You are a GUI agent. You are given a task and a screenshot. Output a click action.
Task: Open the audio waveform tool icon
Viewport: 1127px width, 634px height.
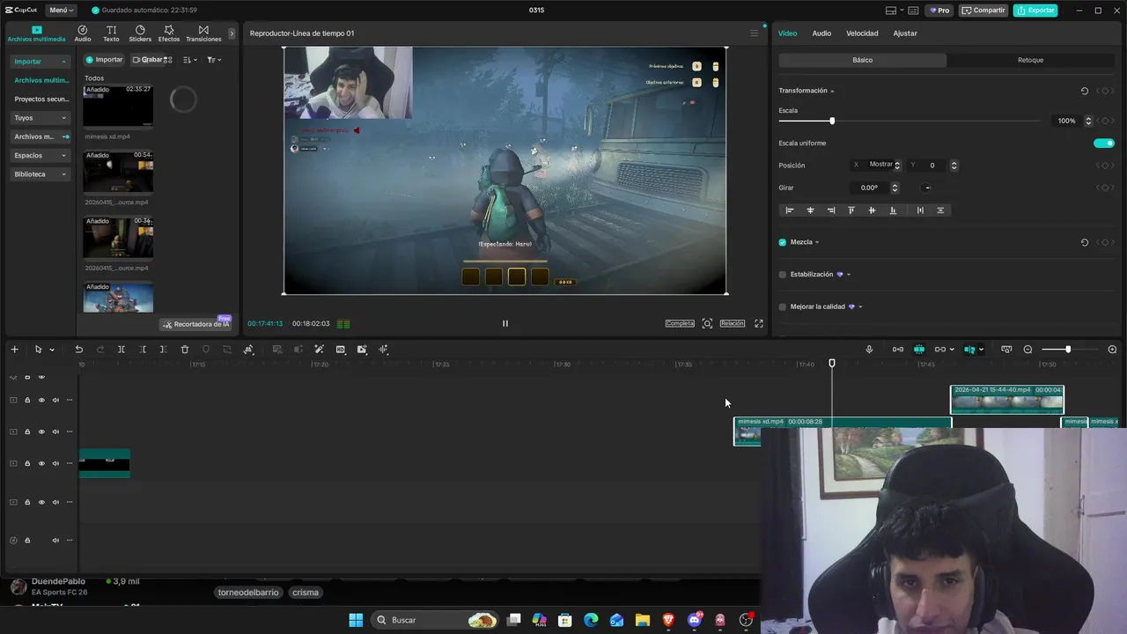tap(383, 350)
